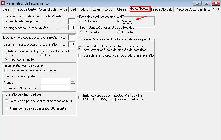Click the Venda rave path field
Image resolution: width=221 pixels, height=140 pixels.
(x=55, y=81)
